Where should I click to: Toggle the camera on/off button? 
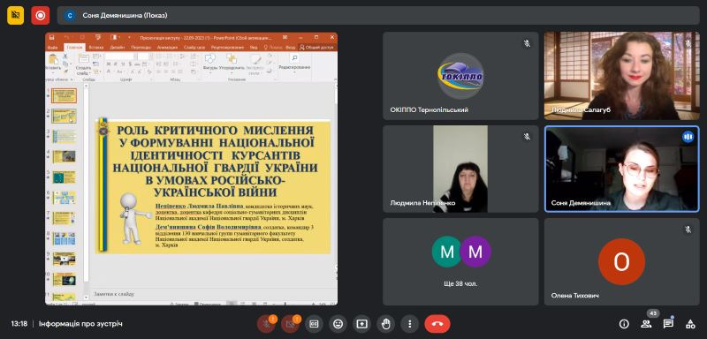(x=290, y=324)
